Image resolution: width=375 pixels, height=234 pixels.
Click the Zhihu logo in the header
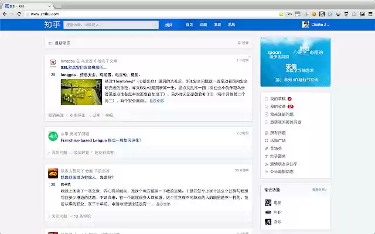point(52,25)
